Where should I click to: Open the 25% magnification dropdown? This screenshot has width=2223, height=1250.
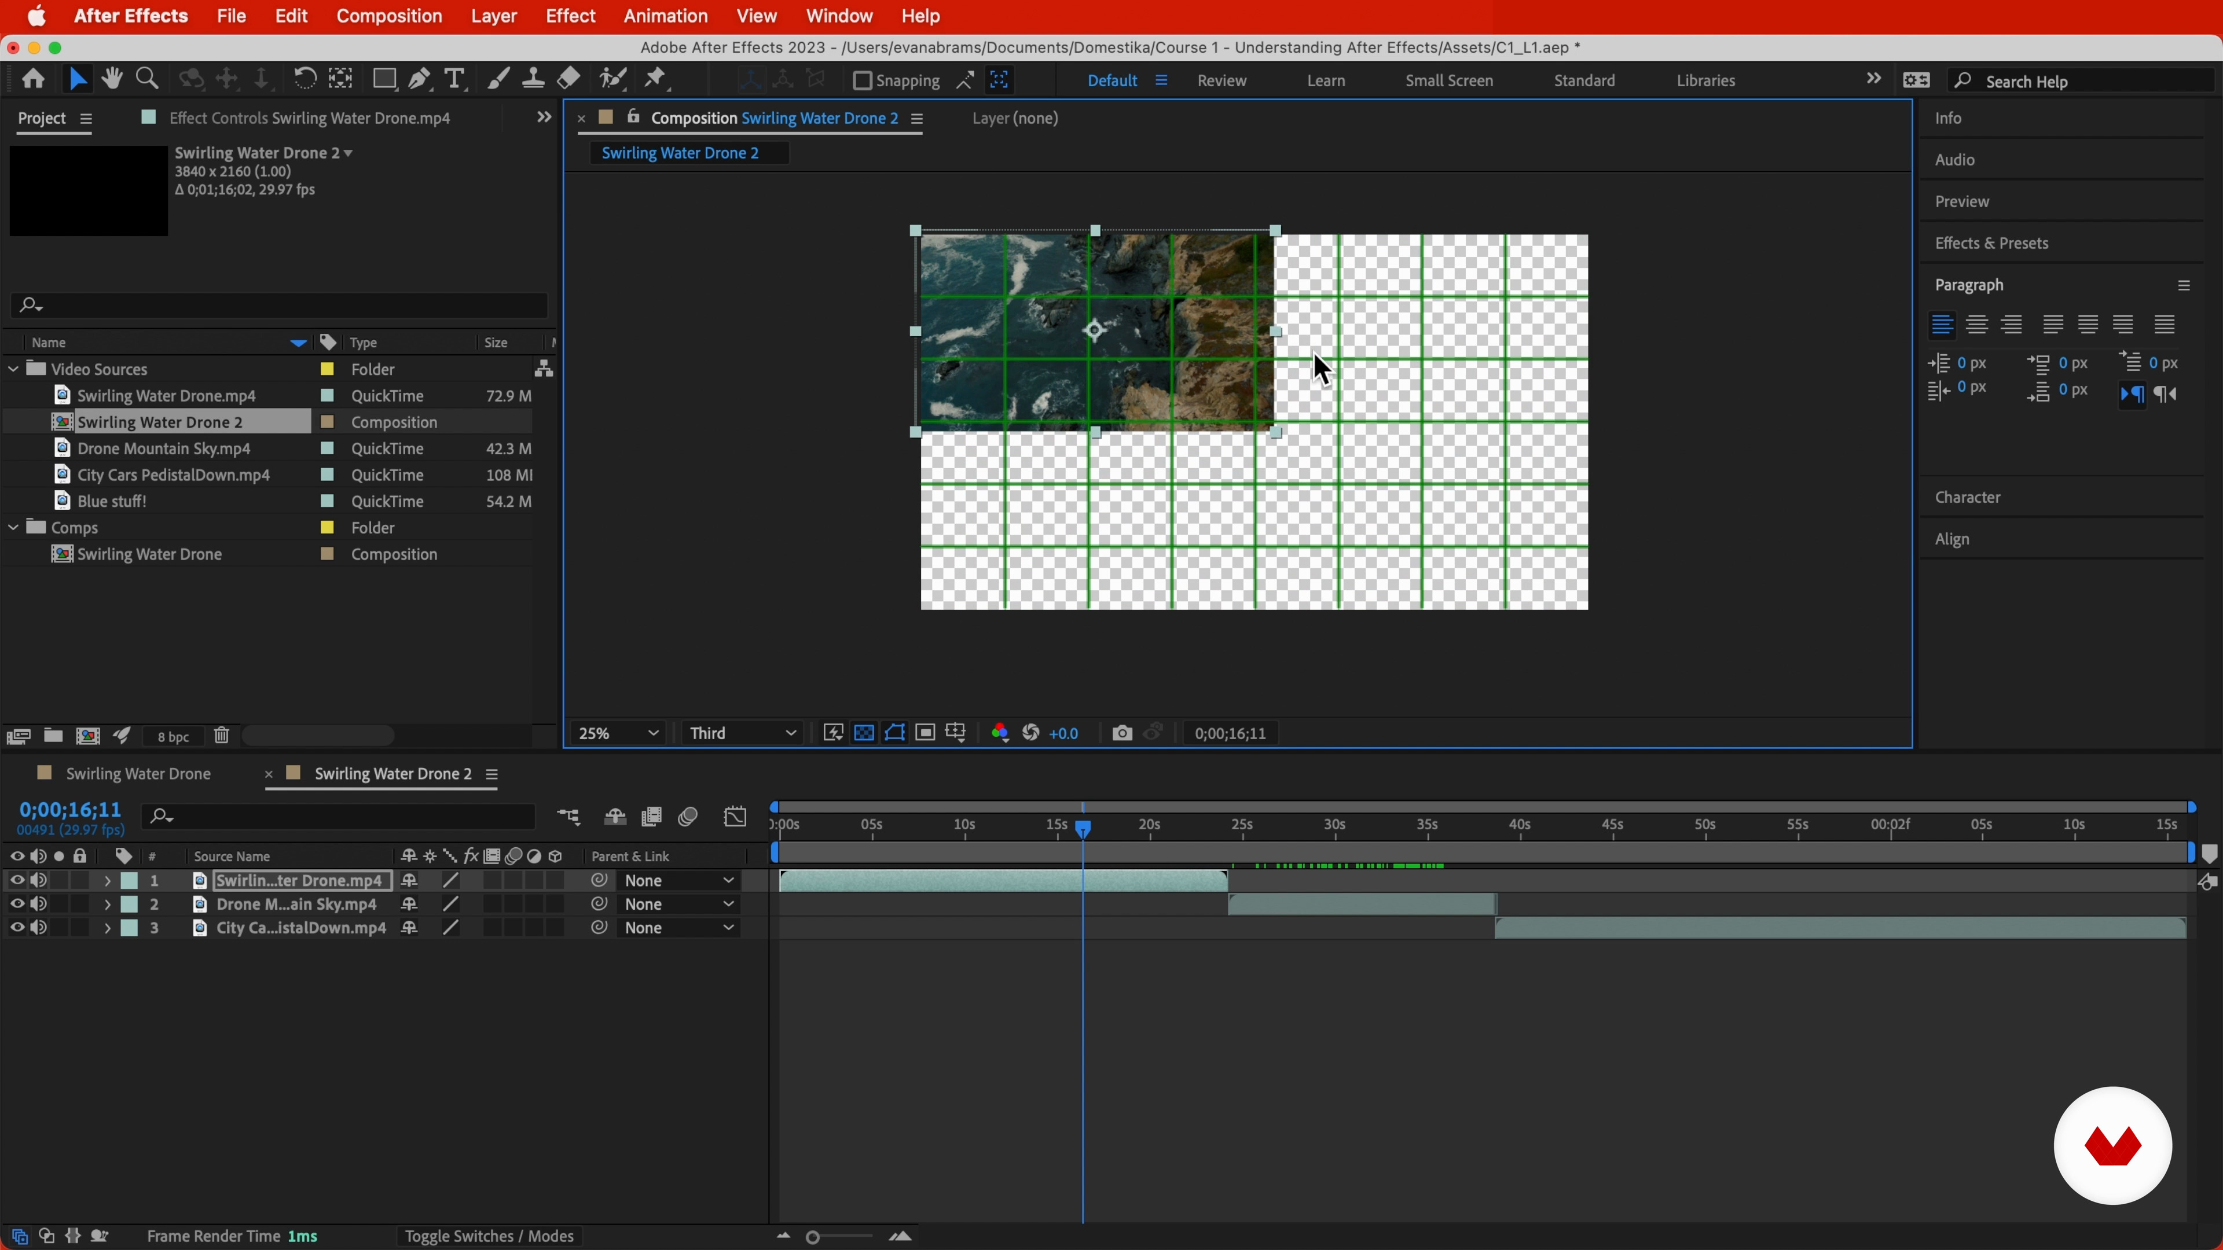(x=618, y=733)
